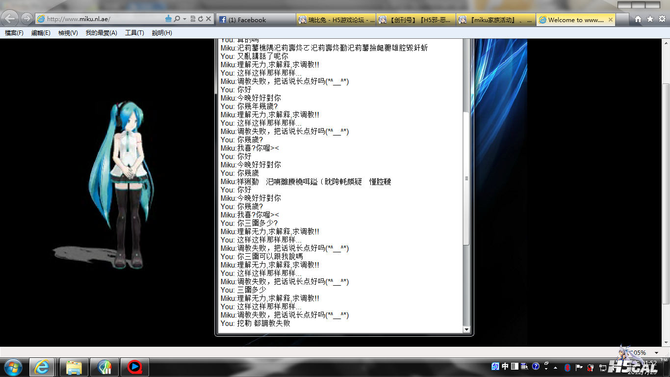
Task: Open Action Center flag icon
Action: 579,367
